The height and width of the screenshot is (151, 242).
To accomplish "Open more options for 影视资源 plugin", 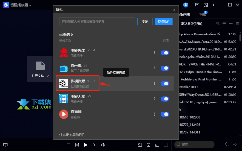I will click(x=154, y=83).
